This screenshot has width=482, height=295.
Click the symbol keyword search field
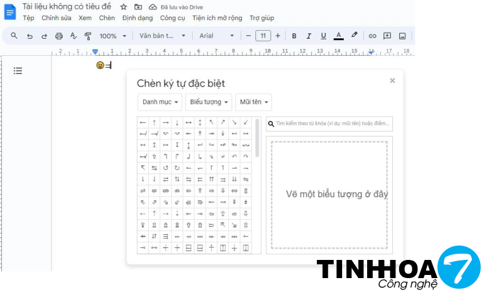point(329,124)
